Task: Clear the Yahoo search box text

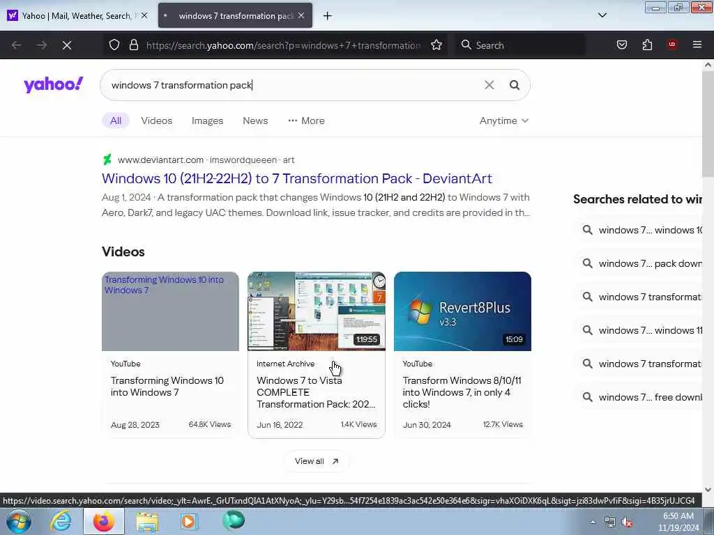Action: tap(489, 85)
